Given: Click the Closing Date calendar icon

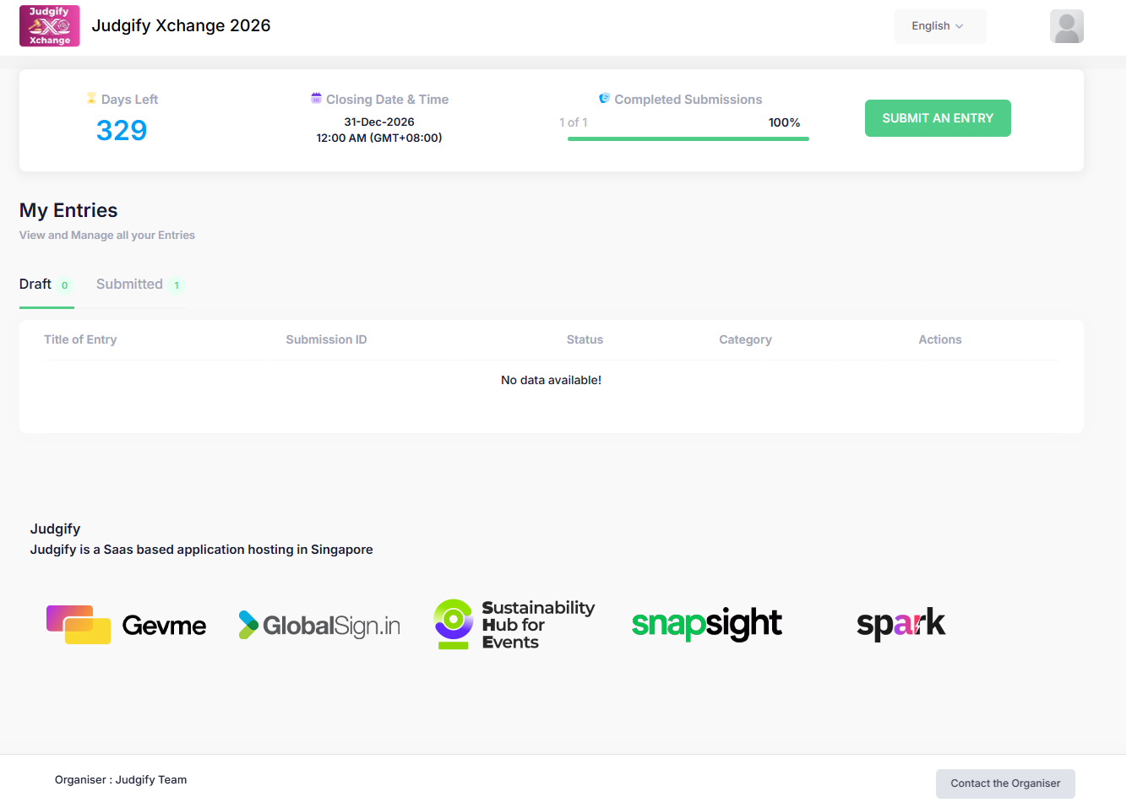Looking at the screenshot, I should click(316, 99).
